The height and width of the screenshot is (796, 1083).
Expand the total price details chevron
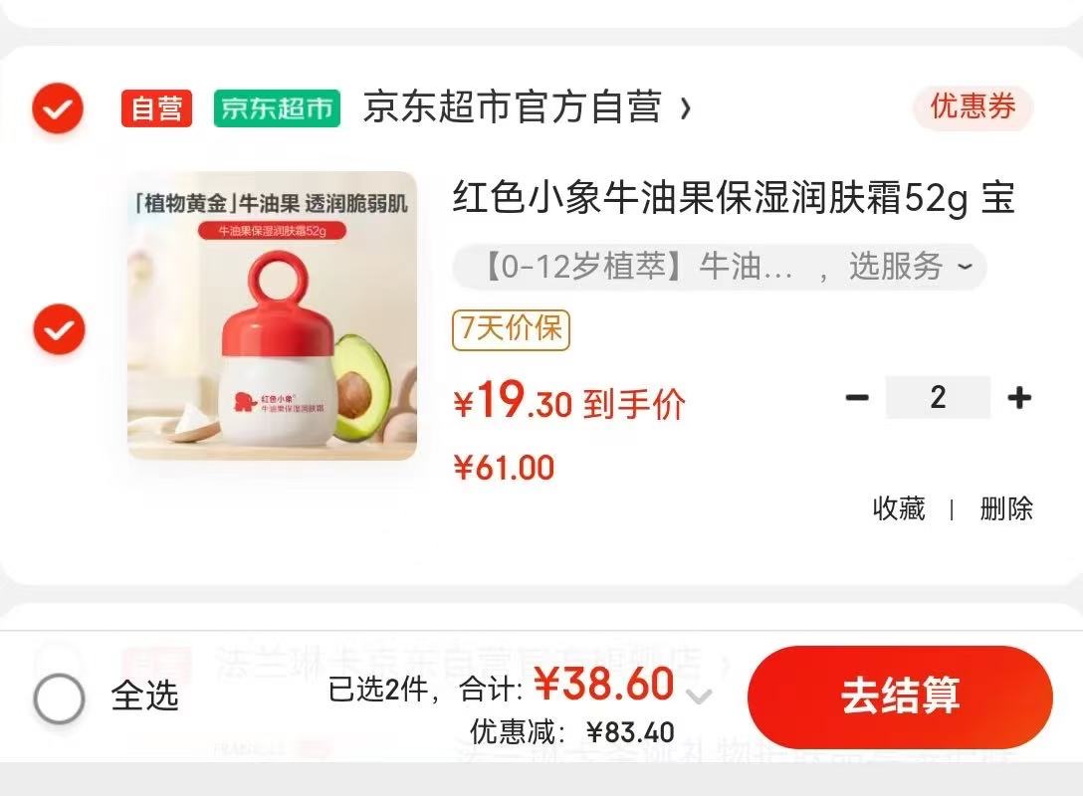coord(699,696)
